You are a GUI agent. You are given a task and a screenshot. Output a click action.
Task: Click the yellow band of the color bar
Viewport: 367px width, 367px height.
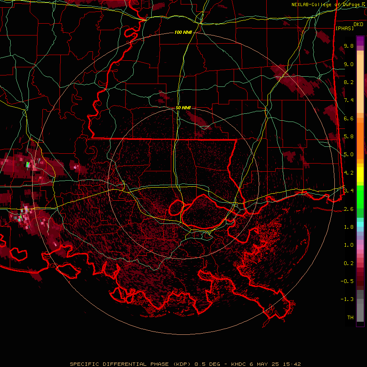(x=360, y=175)
